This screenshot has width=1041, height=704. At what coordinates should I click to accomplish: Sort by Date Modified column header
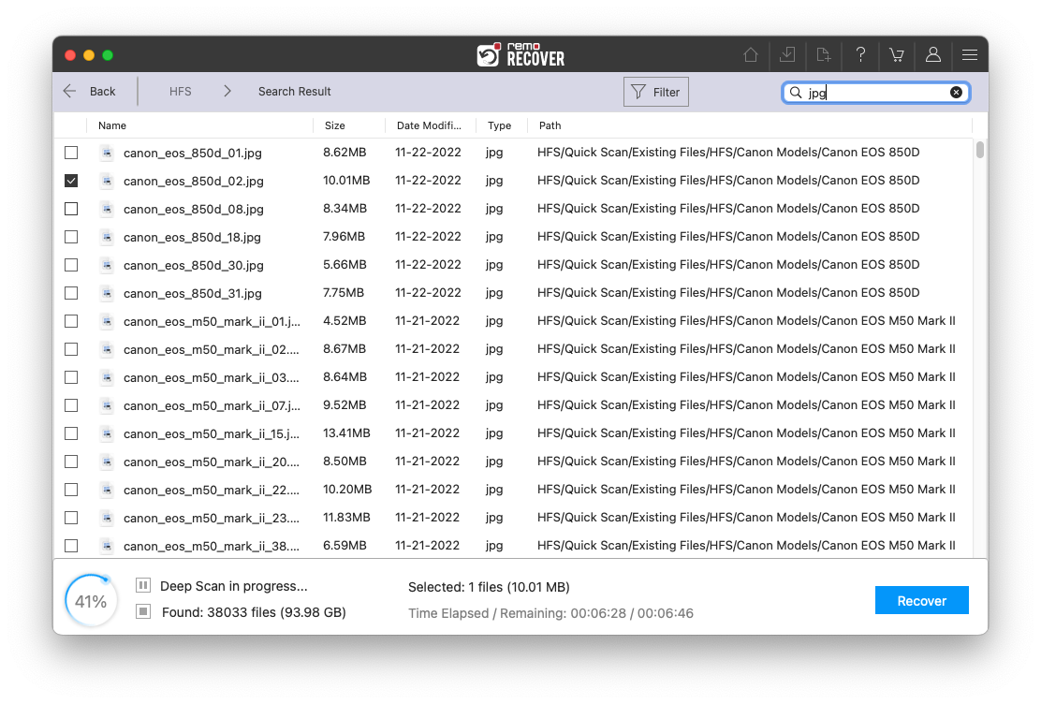429,125
